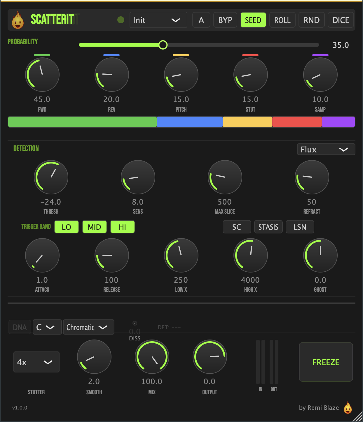Toggle the HI trigger band
This screenshot has width=363, height=422.
point(123,227)
